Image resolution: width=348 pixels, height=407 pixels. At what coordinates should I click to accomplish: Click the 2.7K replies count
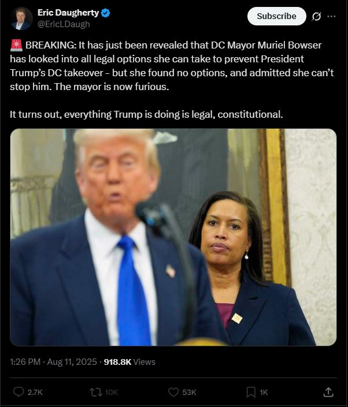click(35, 392)
